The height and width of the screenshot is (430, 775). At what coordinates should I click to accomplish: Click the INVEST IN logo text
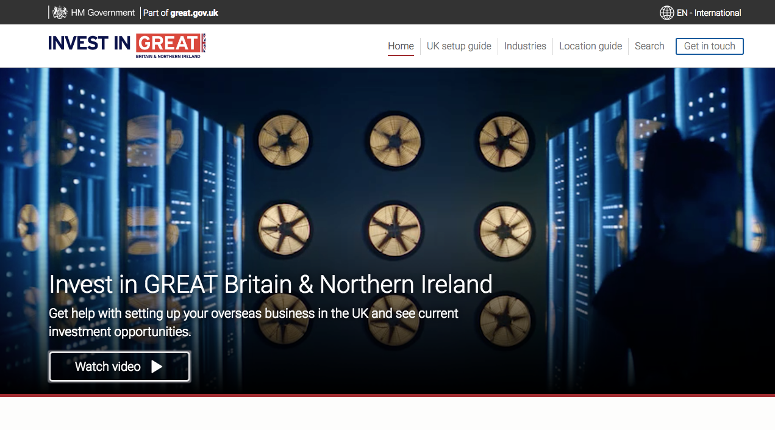[89, 43]
